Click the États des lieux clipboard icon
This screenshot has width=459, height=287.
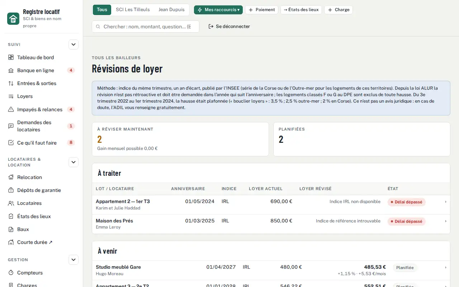tap(11, 216)
